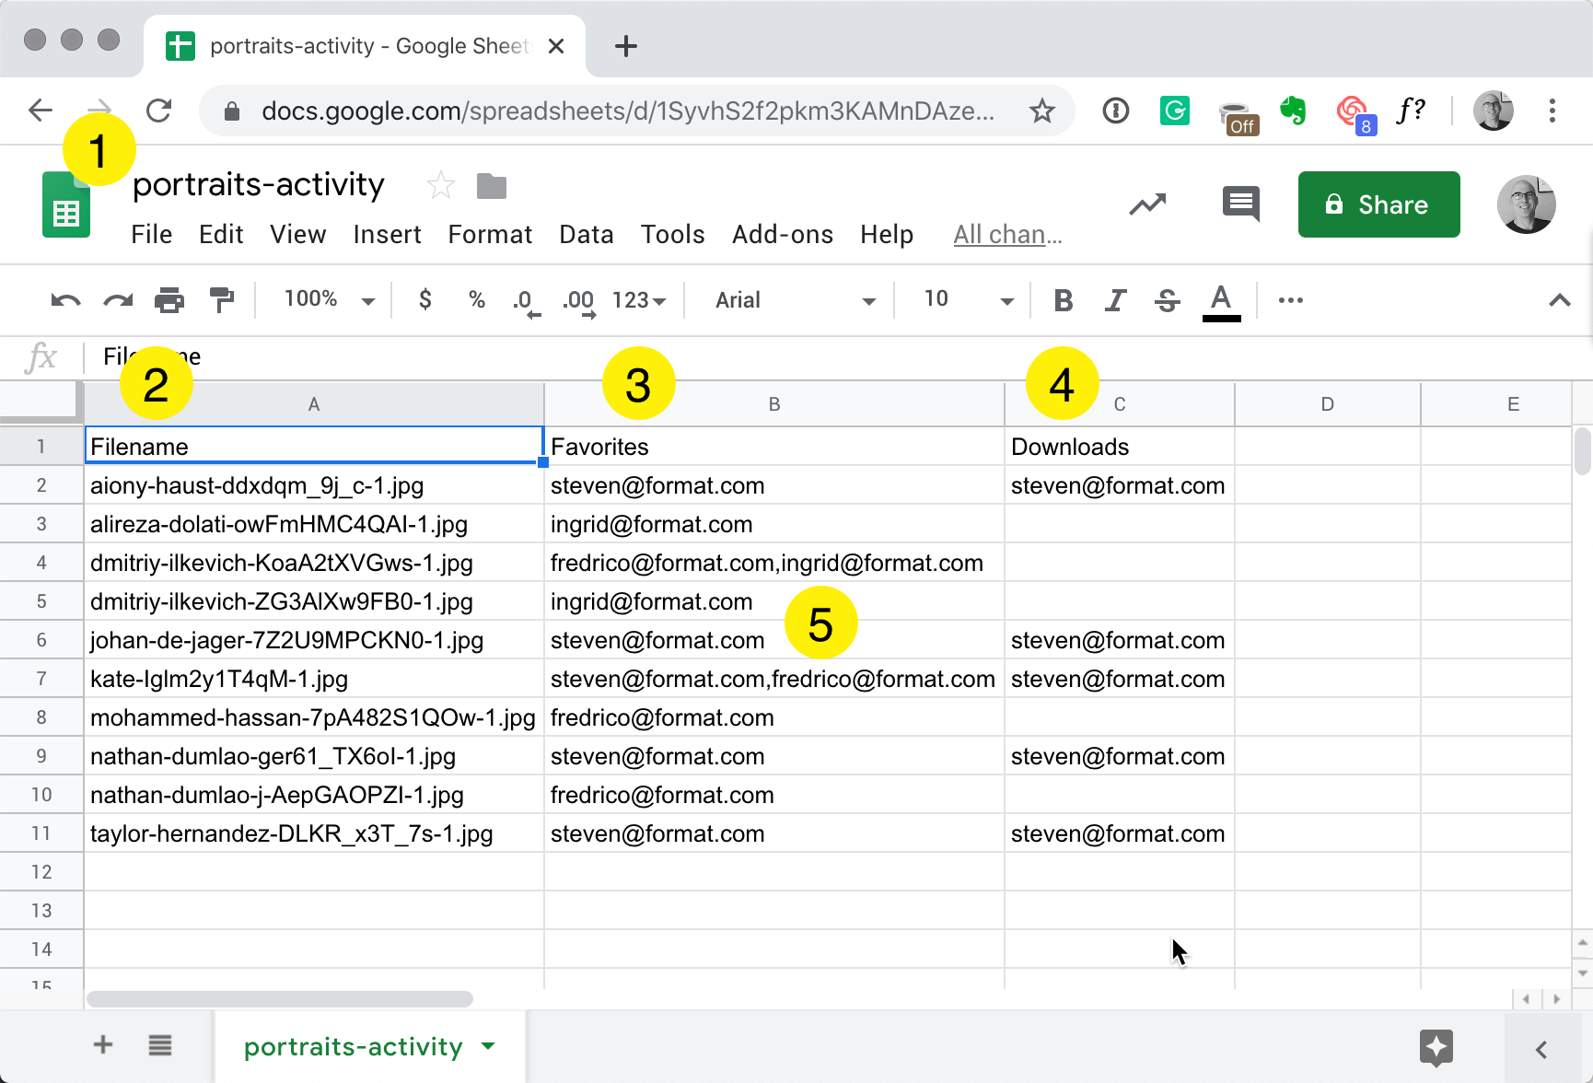Click the green Share button
1593x1083 pixels.
click(x=1378, y=204)
